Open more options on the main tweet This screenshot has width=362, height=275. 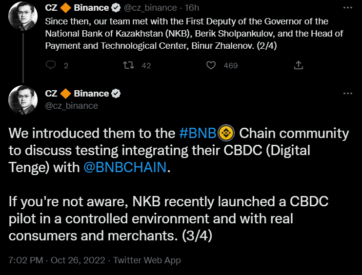[347, 93]
